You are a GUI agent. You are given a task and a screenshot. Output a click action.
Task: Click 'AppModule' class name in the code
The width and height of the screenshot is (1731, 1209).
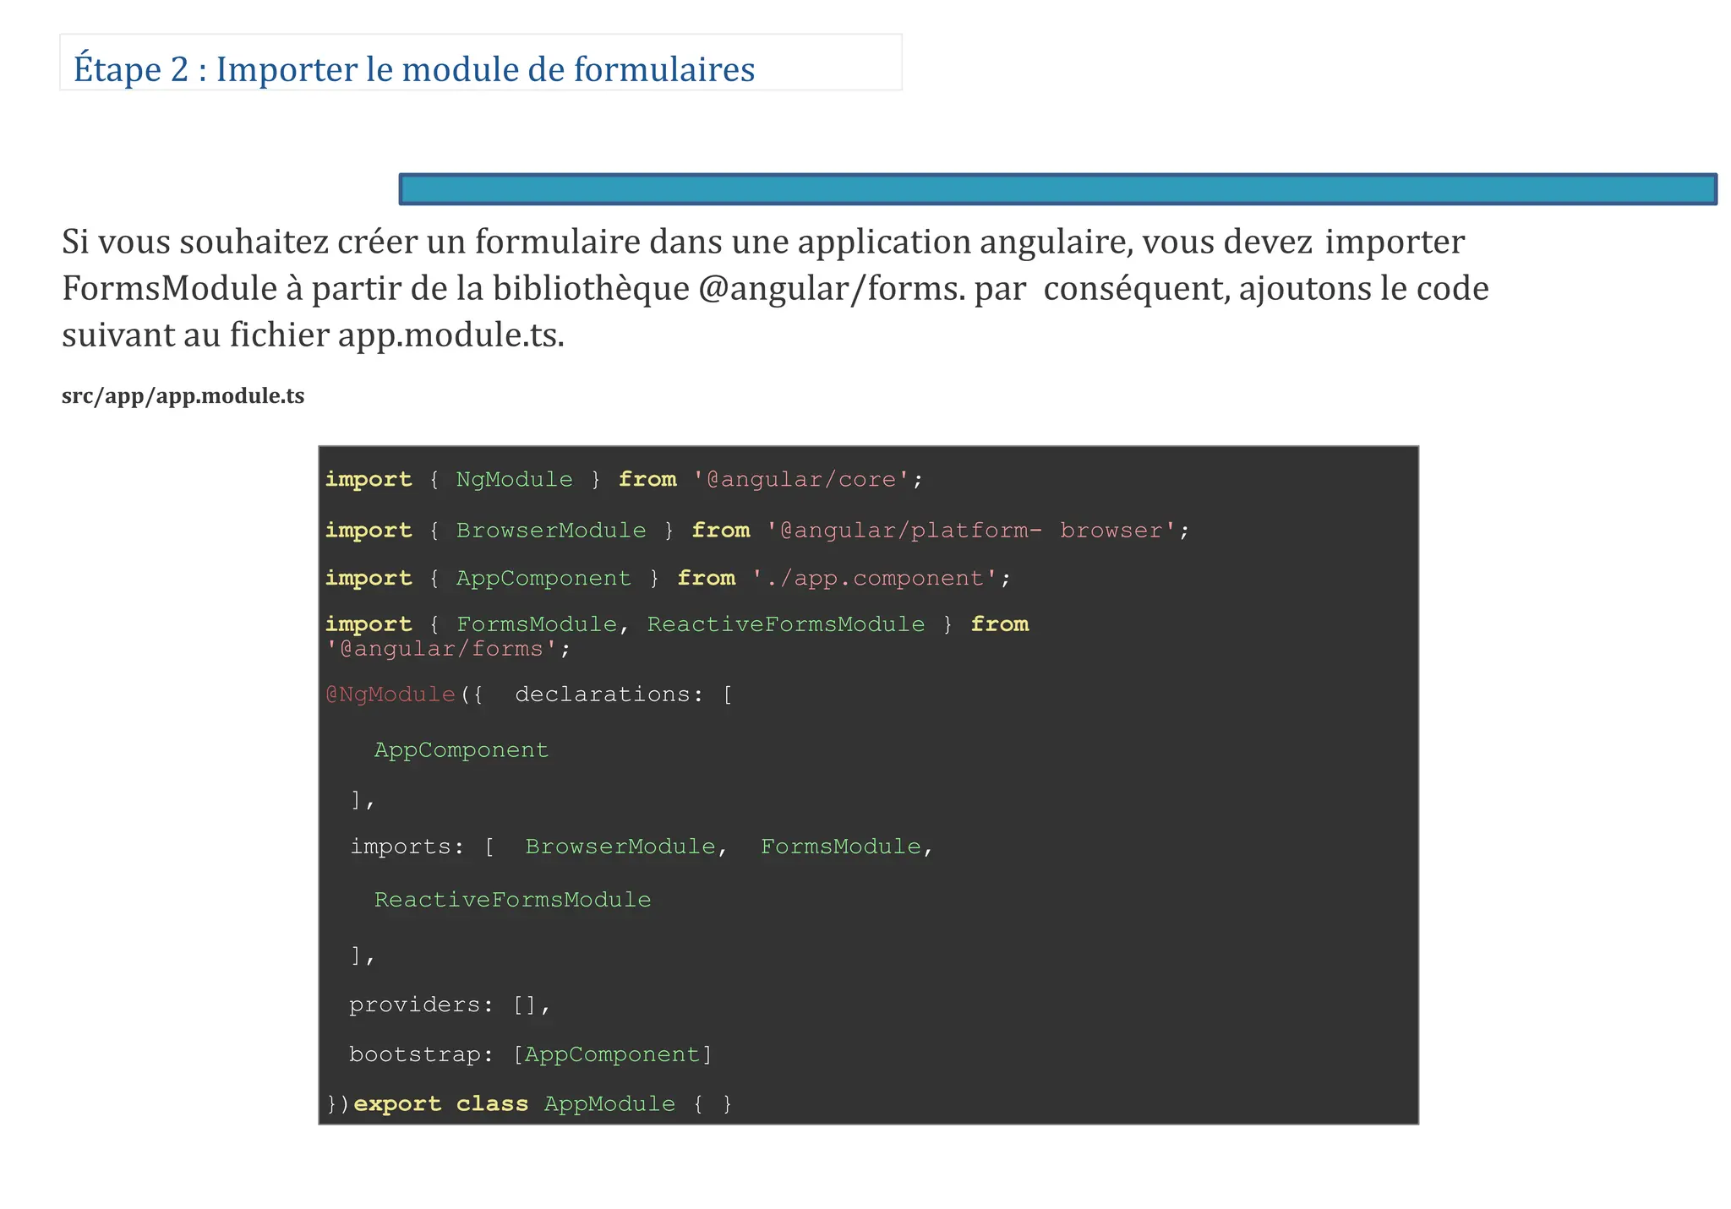click(609, 1104)
